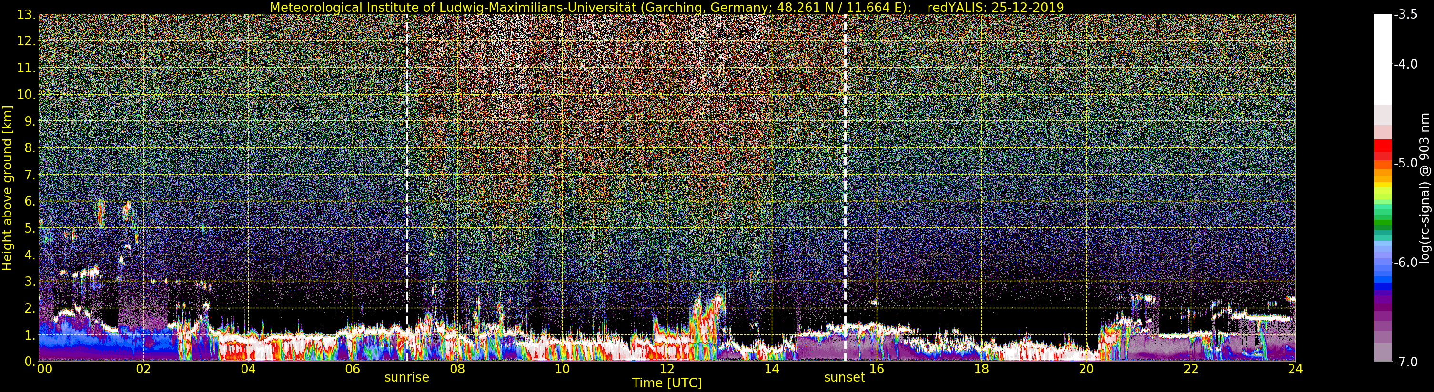Click the 'redYALIS: 25-12-2019' date label

click(995, 7)
